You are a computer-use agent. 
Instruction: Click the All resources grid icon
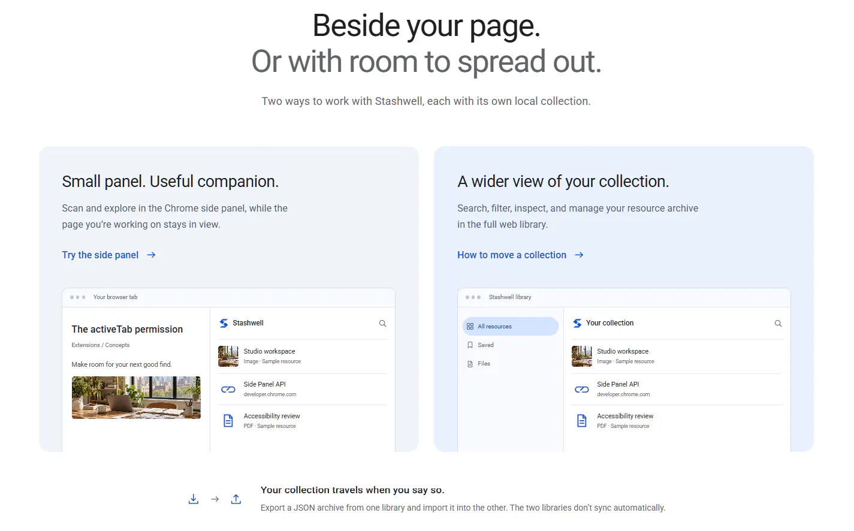click(x=470, y=327)
